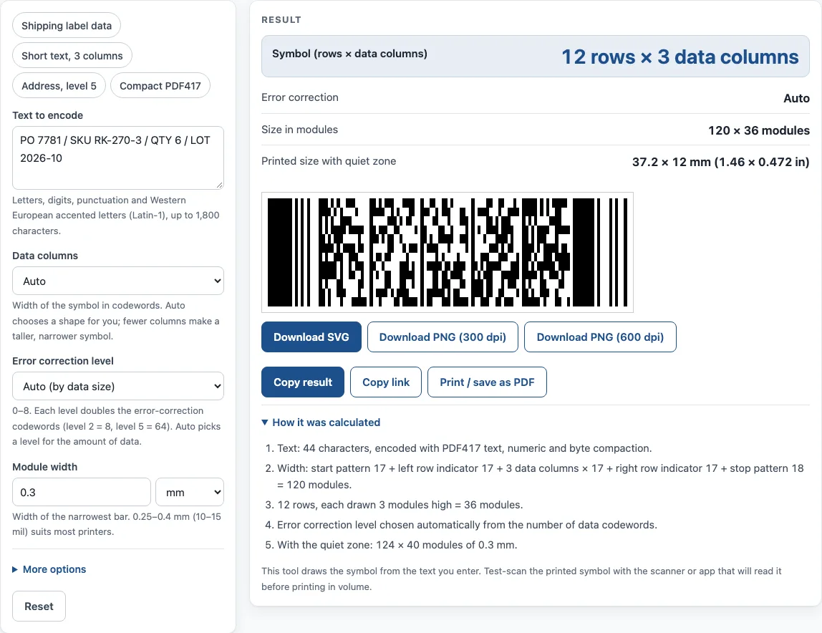Click the 'Copy result' button
822x633 pixels.
[x=303, y=382]
